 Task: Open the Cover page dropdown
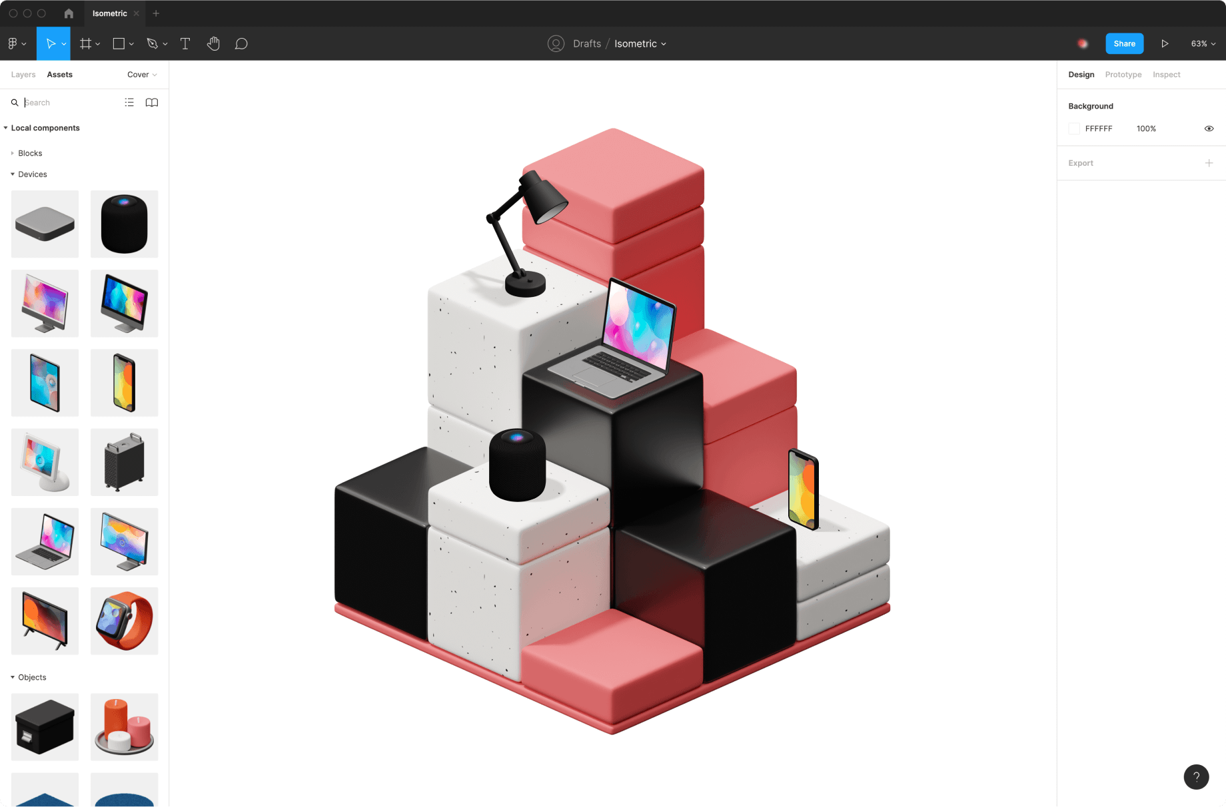click(142, 75)
